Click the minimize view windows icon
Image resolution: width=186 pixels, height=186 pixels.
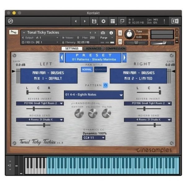(122, 21)
